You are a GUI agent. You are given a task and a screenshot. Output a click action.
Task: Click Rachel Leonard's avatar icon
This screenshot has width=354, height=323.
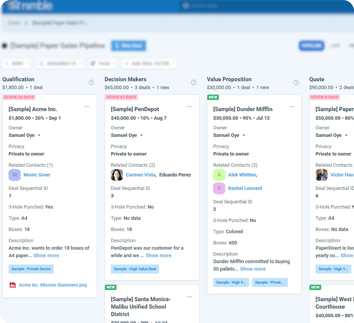point(219,188)
